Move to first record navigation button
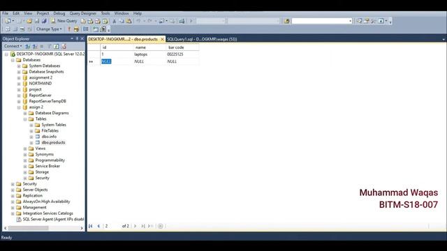 click(x=91, y=226)
